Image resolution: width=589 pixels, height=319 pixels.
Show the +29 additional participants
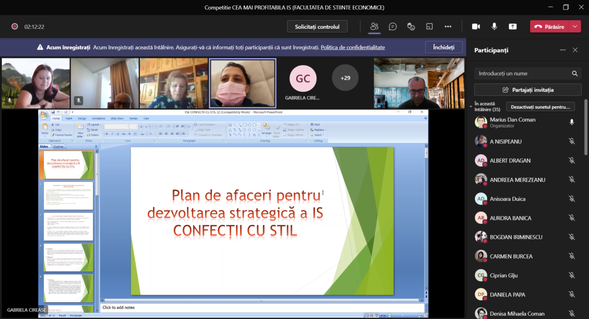[x=345, y=77]
